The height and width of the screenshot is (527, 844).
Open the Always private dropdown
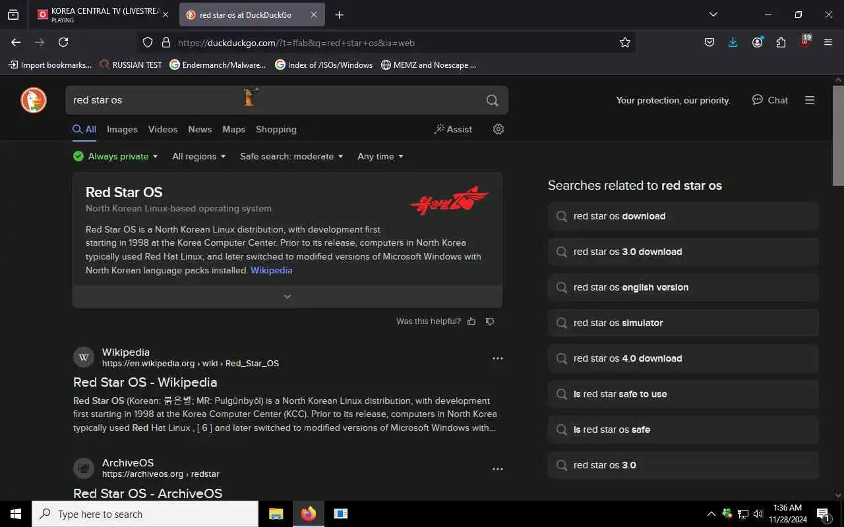115,156
